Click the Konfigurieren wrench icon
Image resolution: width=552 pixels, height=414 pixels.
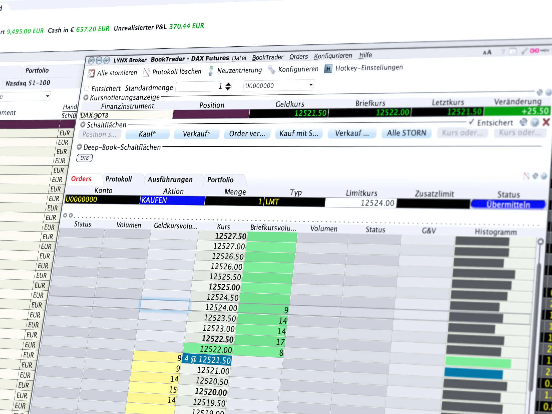tap(271, 70)
